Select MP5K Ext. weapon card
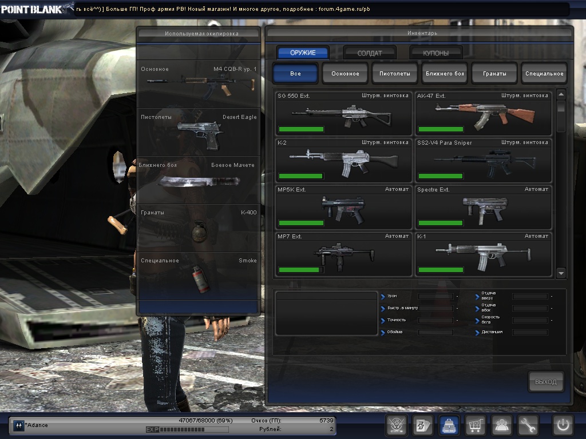The image size is (586, 439). (343, 207)
